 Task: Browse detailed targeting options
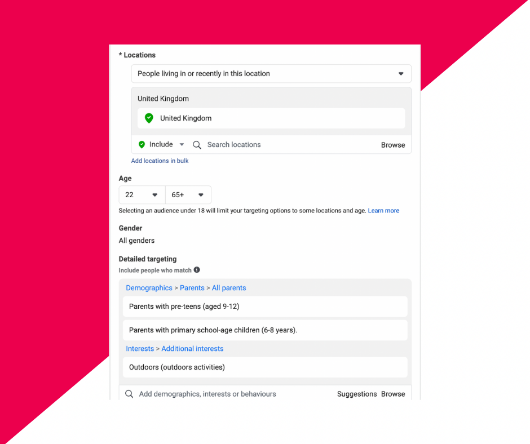393,394
